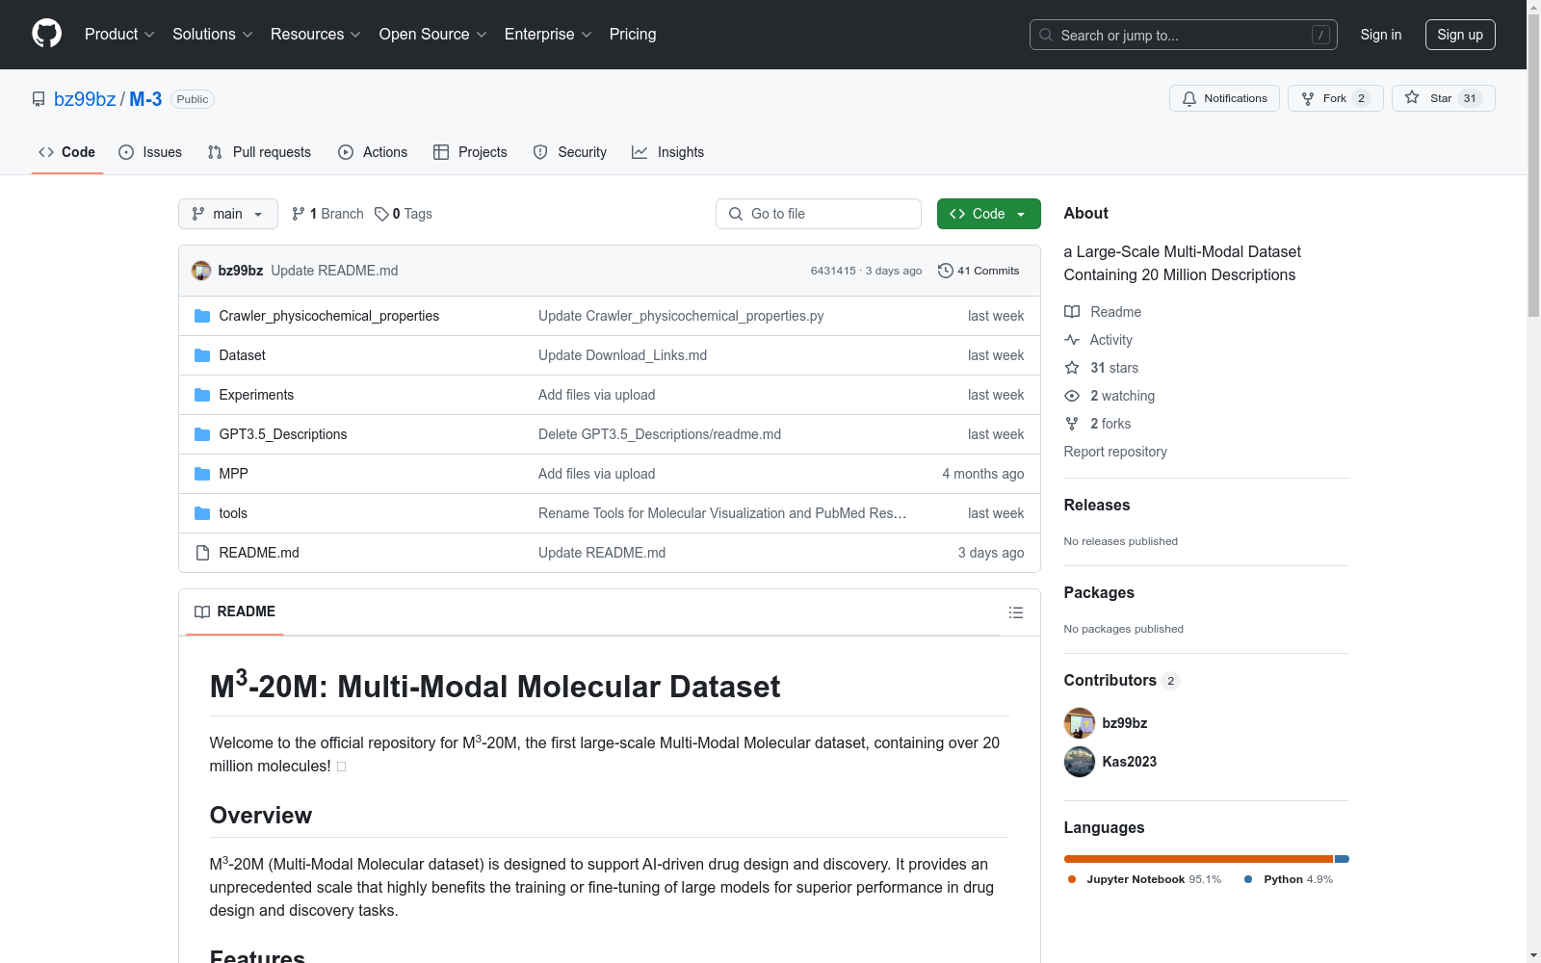The image size is (1541, 963).
Task: Click the tag icon beside 0 Tags
Action: click(x=381, y=214)
